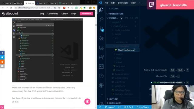The width and height of the screenshot is (194, 109).
Task: Expand the views folder
Action: coord(118,62)
